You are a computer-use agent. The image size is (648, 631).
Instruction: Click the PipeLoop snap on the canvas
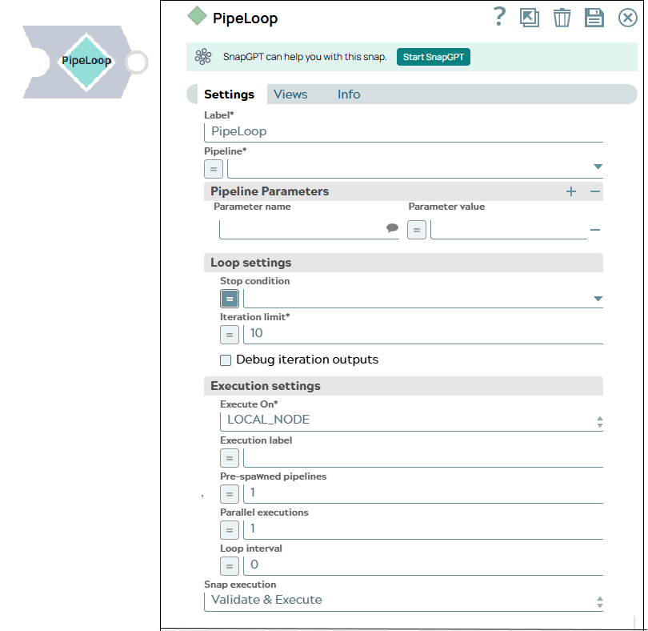point(86,61)
